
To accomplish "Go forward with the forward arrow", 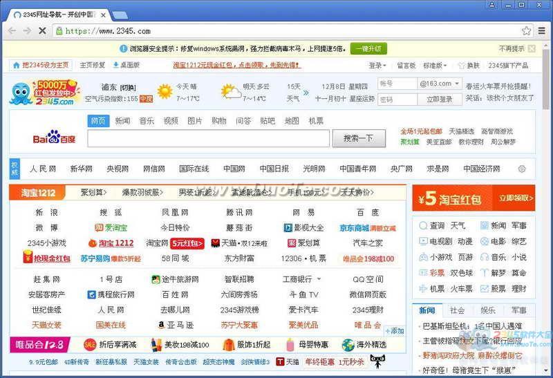I will pyautogui.click(x=27, y=30).
